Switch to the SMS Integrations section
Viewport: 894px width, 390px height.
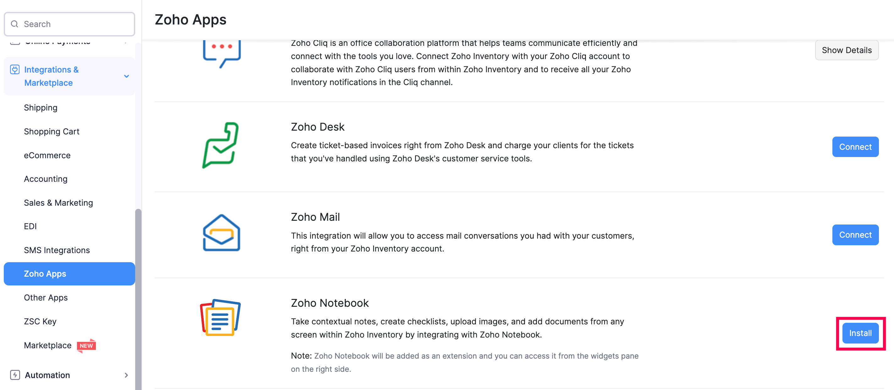(57, 250)
